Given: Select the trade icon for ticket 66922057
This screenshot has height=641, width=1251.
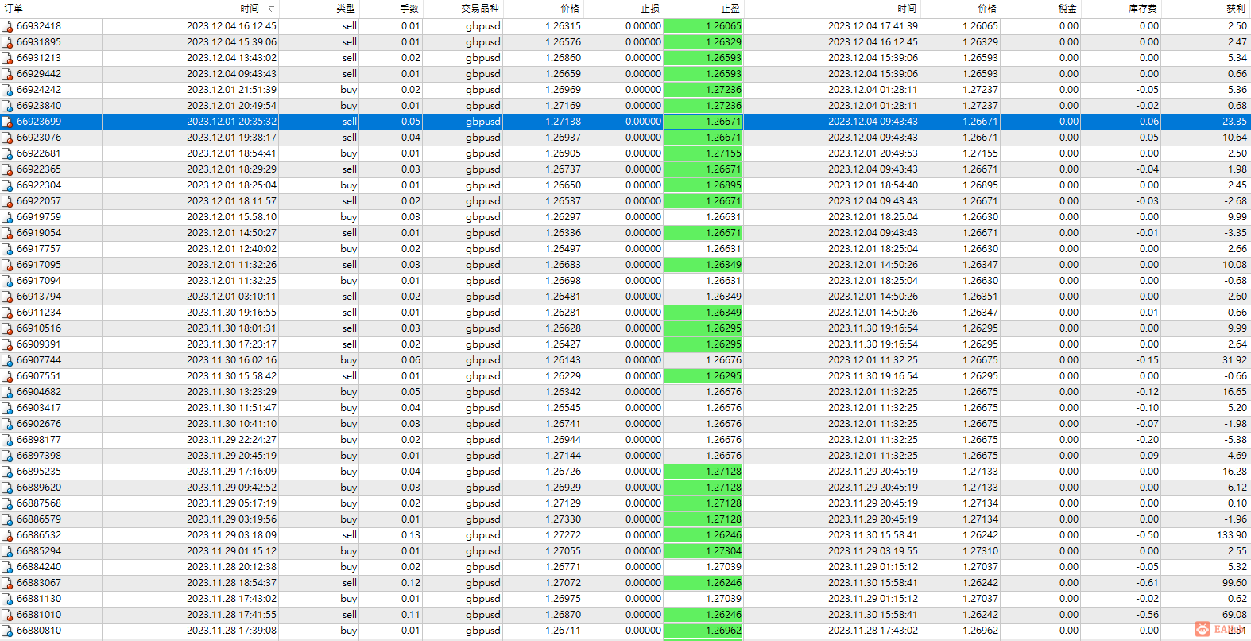Looking at the screenshot, I should click(x=7, y=201).
